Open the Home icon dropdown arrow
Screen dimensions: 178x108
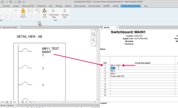click(5, 2)
